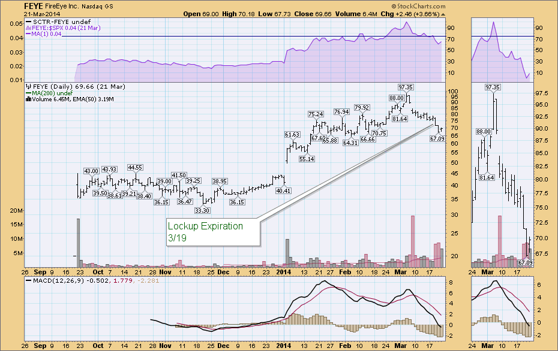Click the 64.31 price low label
The height and width of the screenshot is (351, 558).
coord(350,143)
